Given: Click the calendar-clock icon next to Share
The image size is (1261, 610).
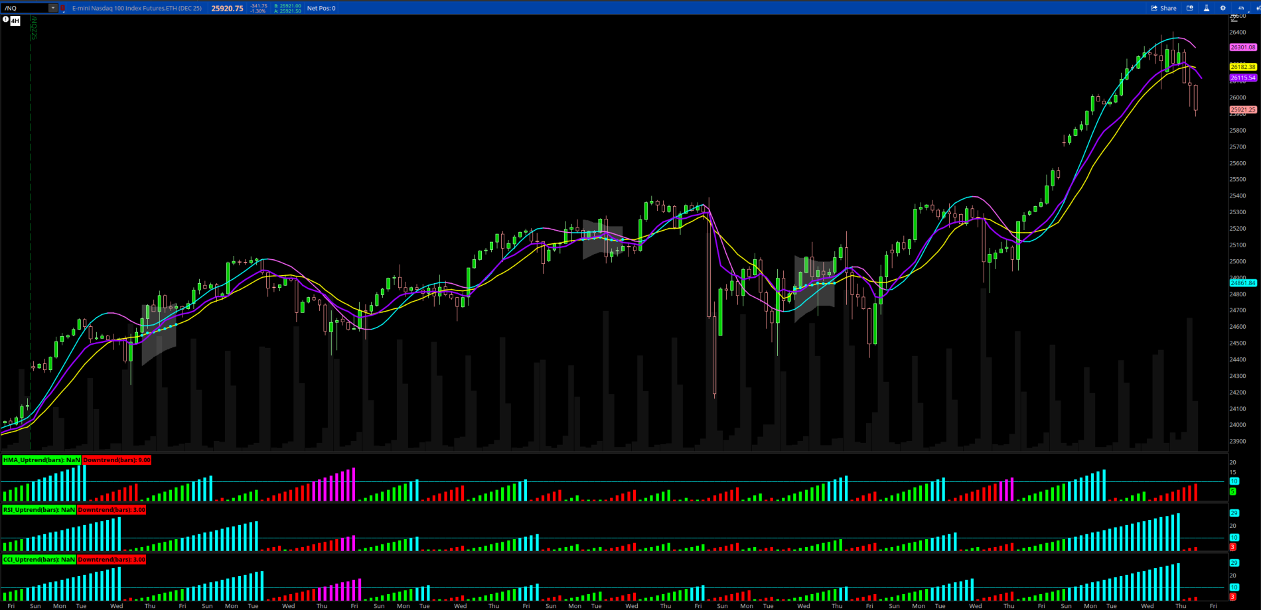Looking at the screenshot, I should pos(1190,8).
